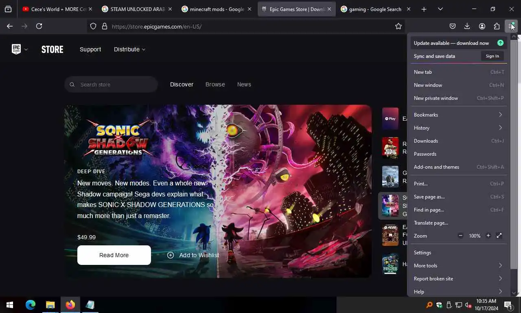Go back with the back arrow
The image size is (521, 313).
coord(10,26)
